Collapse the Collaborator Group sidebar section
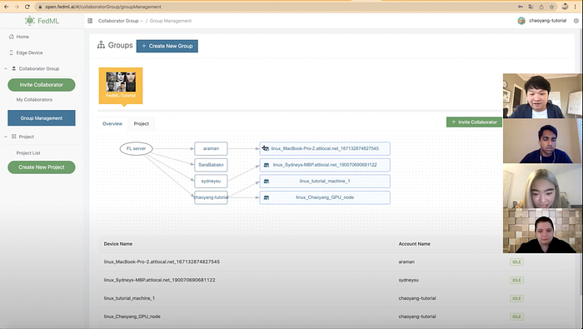This screenshot has width=583, height=329. [x=6, y=69]
